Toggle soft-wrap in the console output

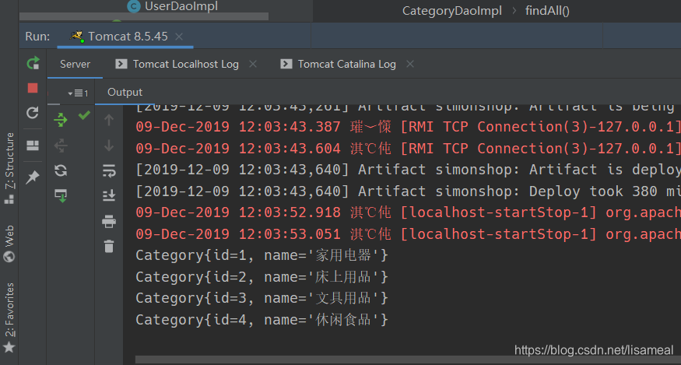click(109, 170)
